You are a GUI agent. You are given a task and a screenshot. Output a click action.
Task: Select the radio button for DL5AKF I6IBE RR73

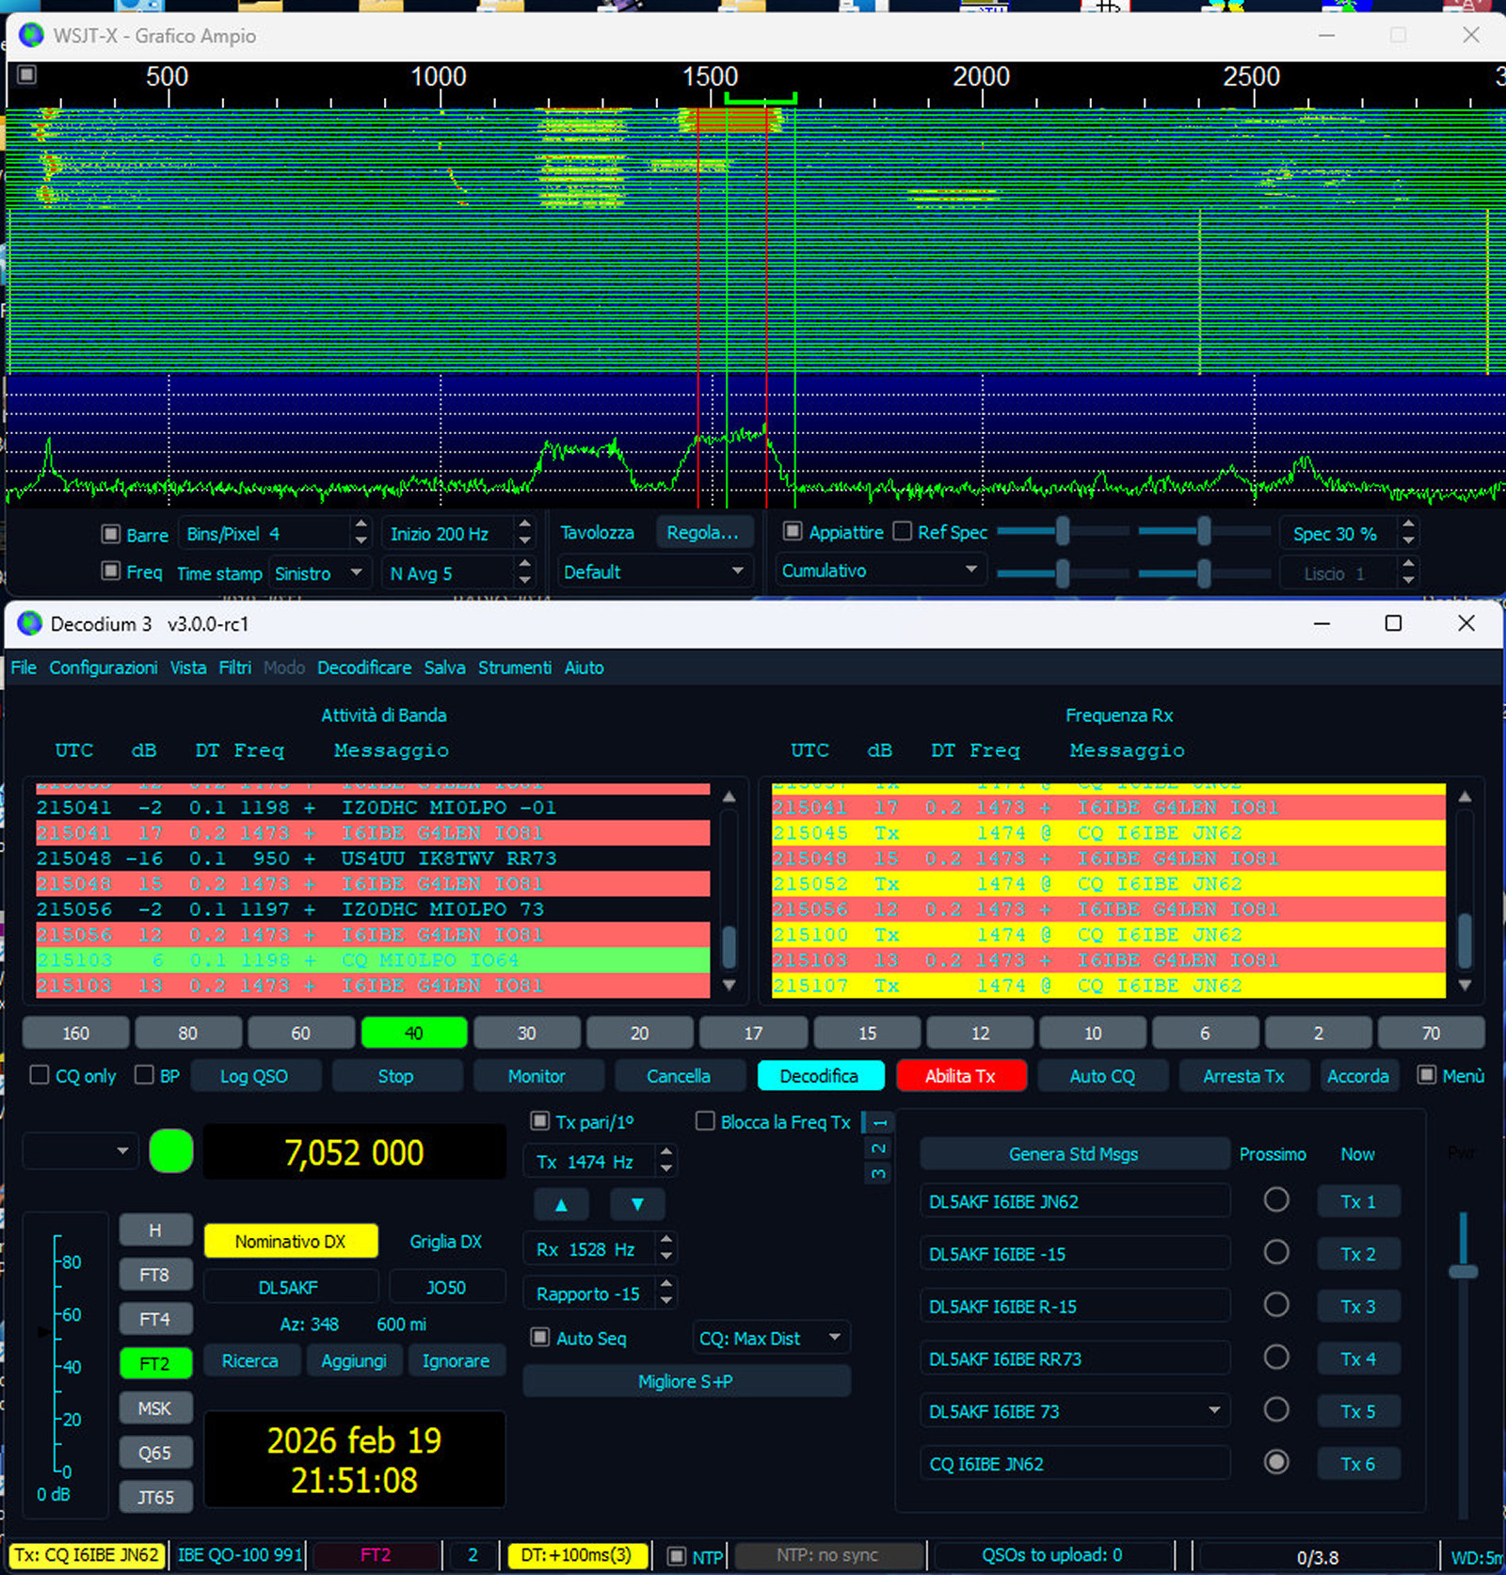point(1276,1358)
